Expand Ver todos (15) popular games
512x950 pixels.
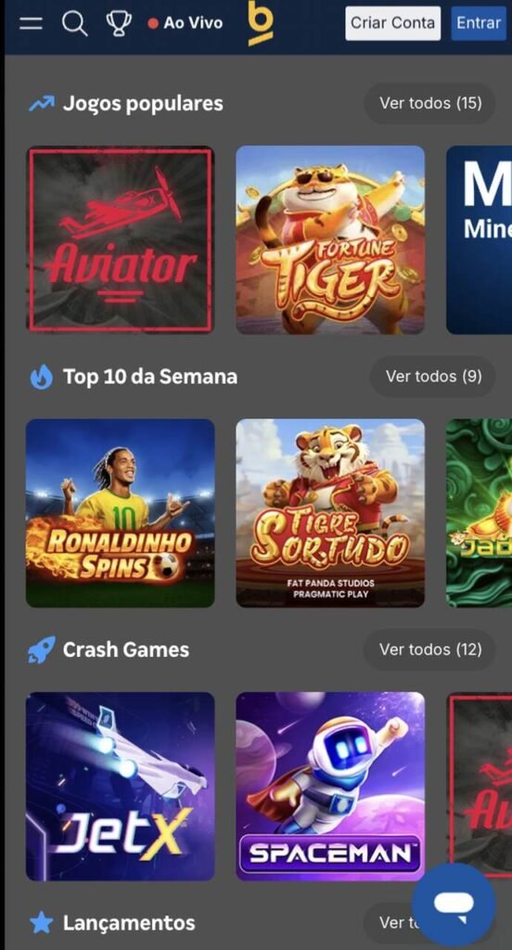(x=430, y=103)
